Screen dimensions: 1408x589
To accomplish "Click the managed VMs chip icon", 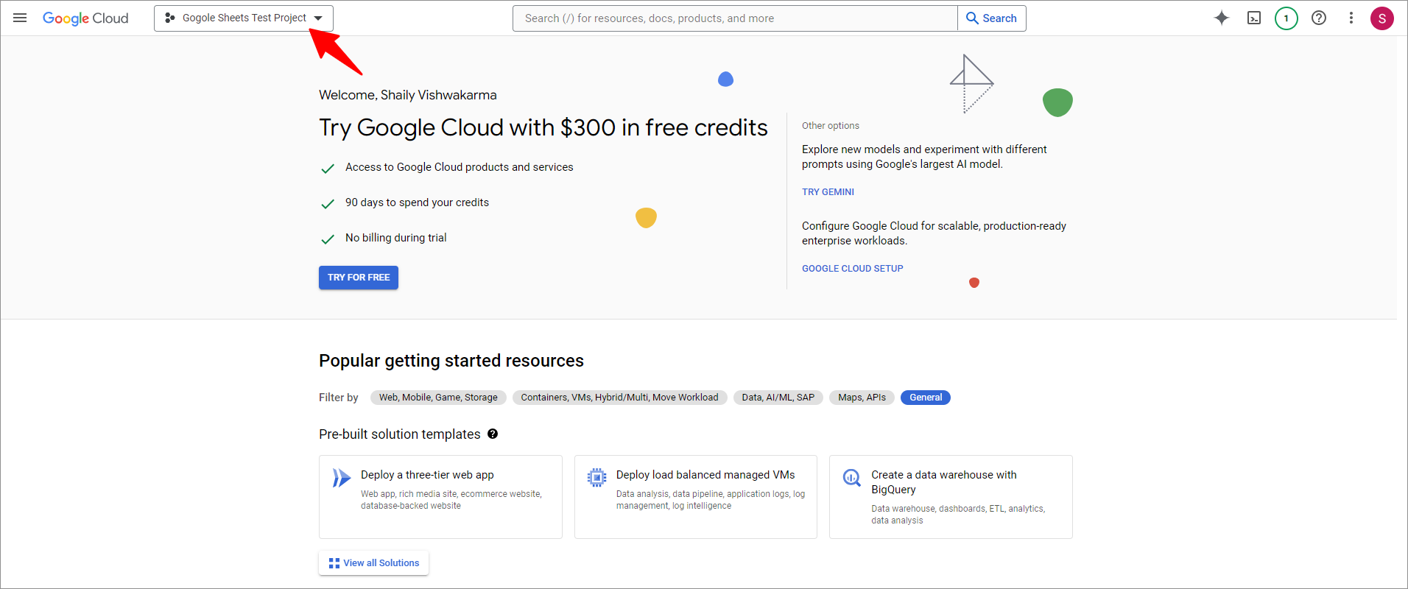I will pyautogui.click(x=596, y=478).
